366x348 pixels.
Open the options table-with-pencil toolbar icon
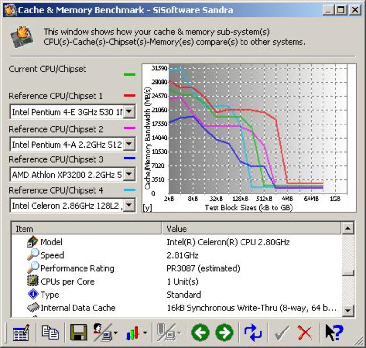coord(21,332)
